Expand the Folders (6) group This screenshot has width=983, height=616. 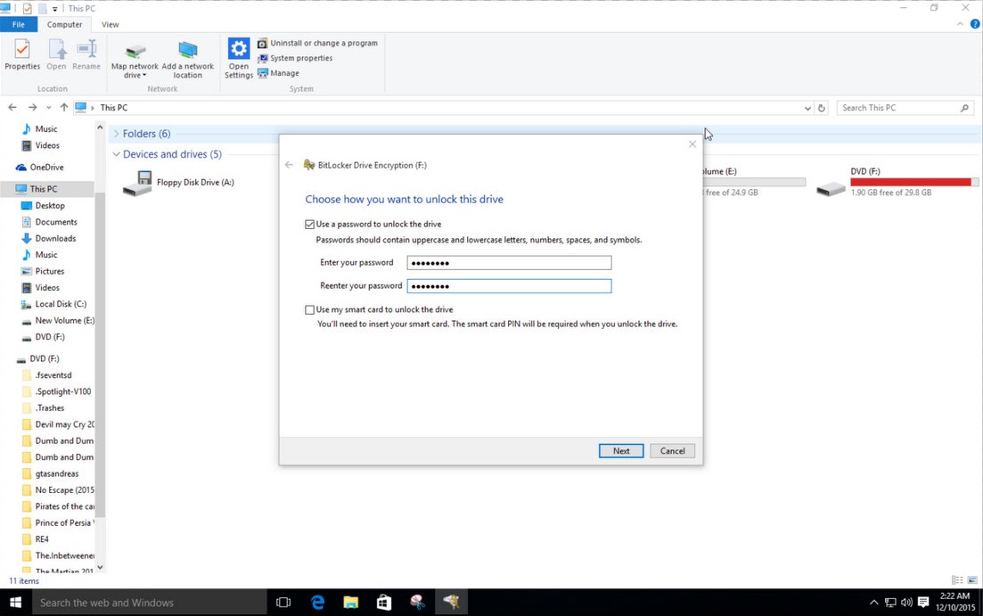pyautogui.click(x=116, y=134)
